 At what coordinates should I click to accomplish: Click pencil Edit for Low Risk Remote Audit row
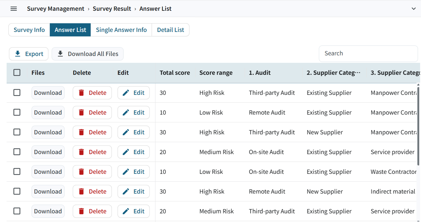point(134,113)
